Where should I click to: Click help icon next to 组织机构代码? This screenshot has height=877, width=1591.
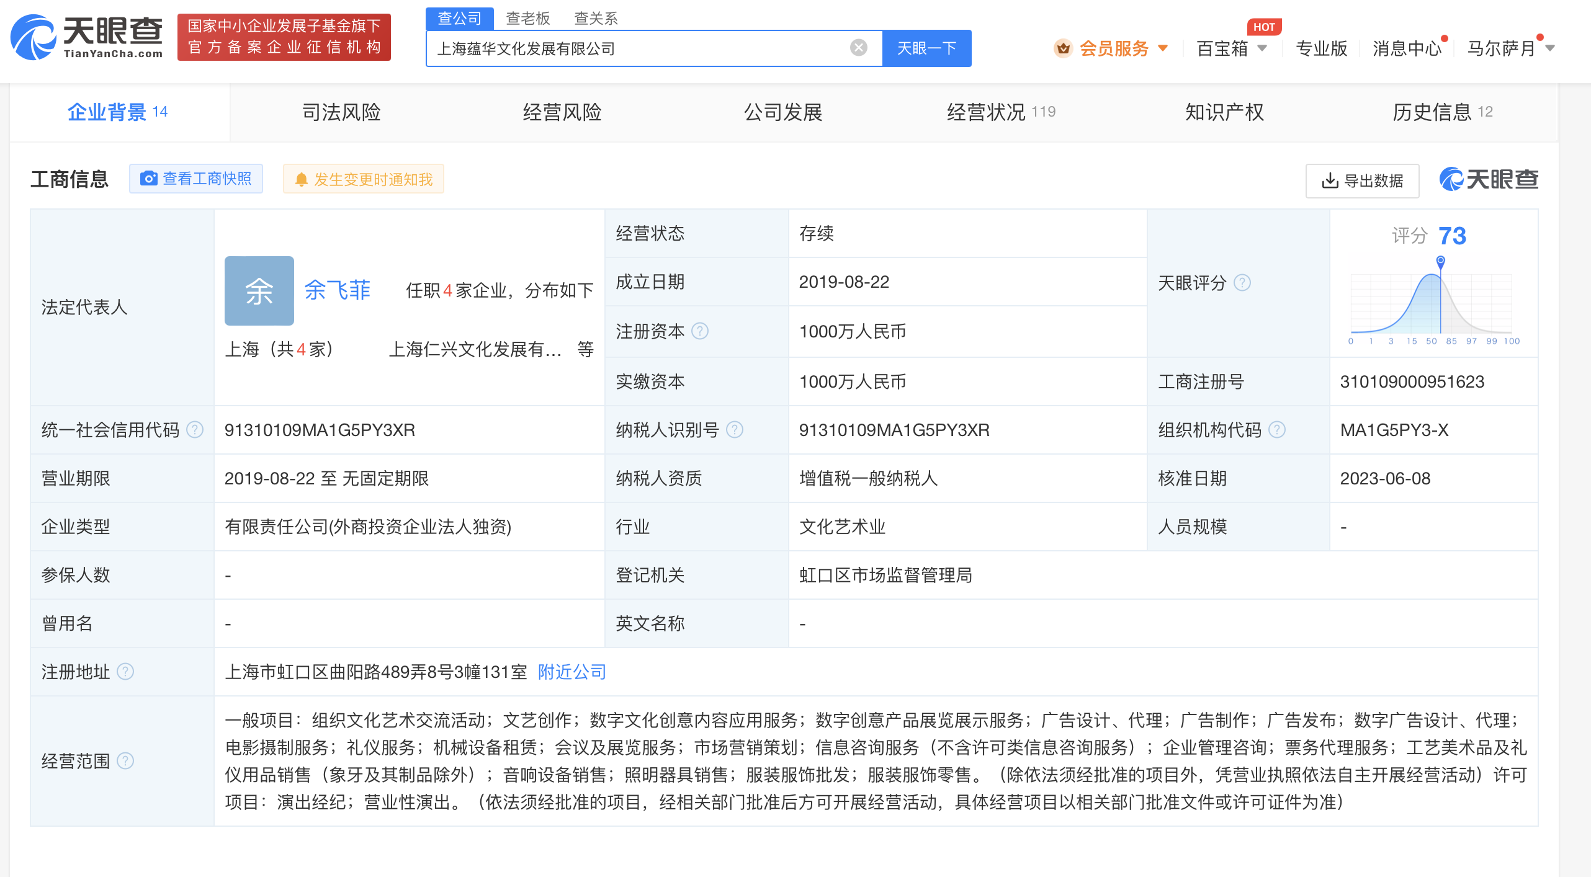[1277, 430]
